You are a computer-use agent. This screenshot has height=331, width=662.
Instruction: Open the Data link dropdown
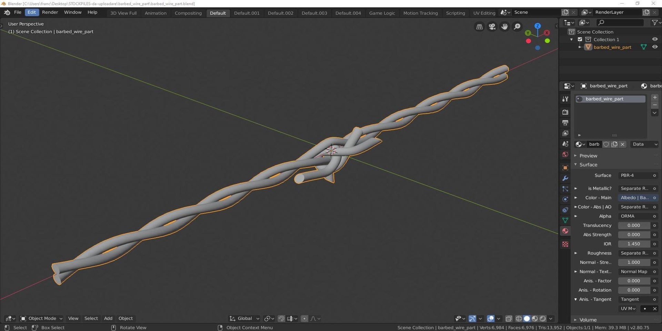pyautogui.click(x=644, y=144)
